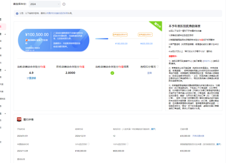This screenshot has height=163, width=227.
Task: Click info icon inside blue amount card
Action: point(54,33)
